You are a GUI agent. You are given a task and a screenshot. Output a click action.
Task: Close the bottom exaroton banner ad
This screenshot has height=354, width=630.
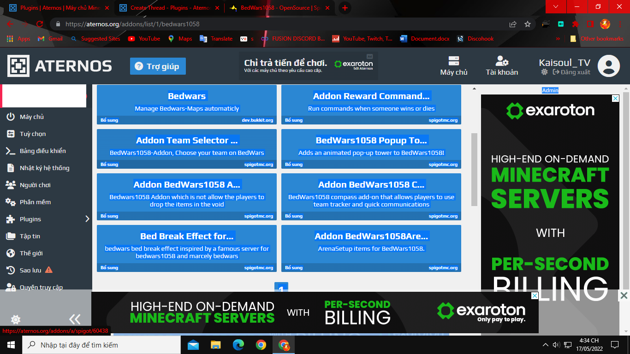coord(534,296)
